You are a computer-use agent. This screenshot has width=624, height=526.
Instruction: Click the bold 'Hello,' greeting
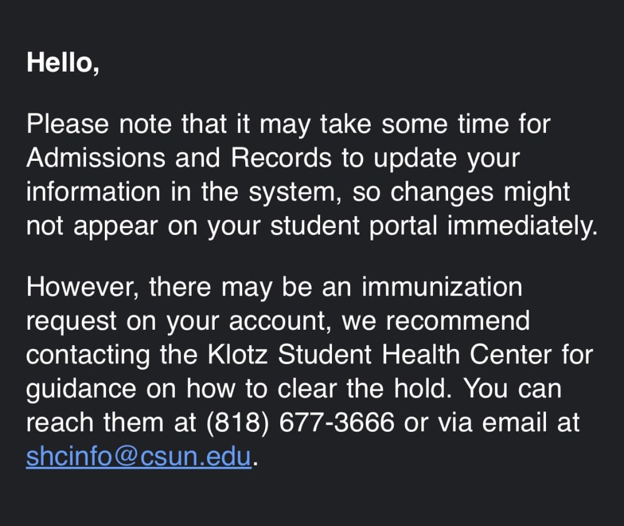click(x=63, y=63)
